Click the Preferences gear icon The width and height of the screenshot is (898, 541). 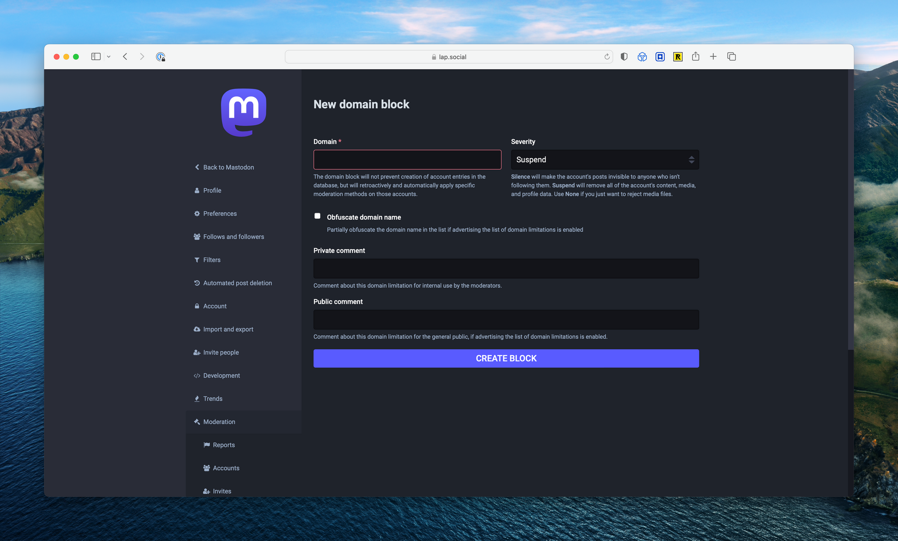point(197,213)
